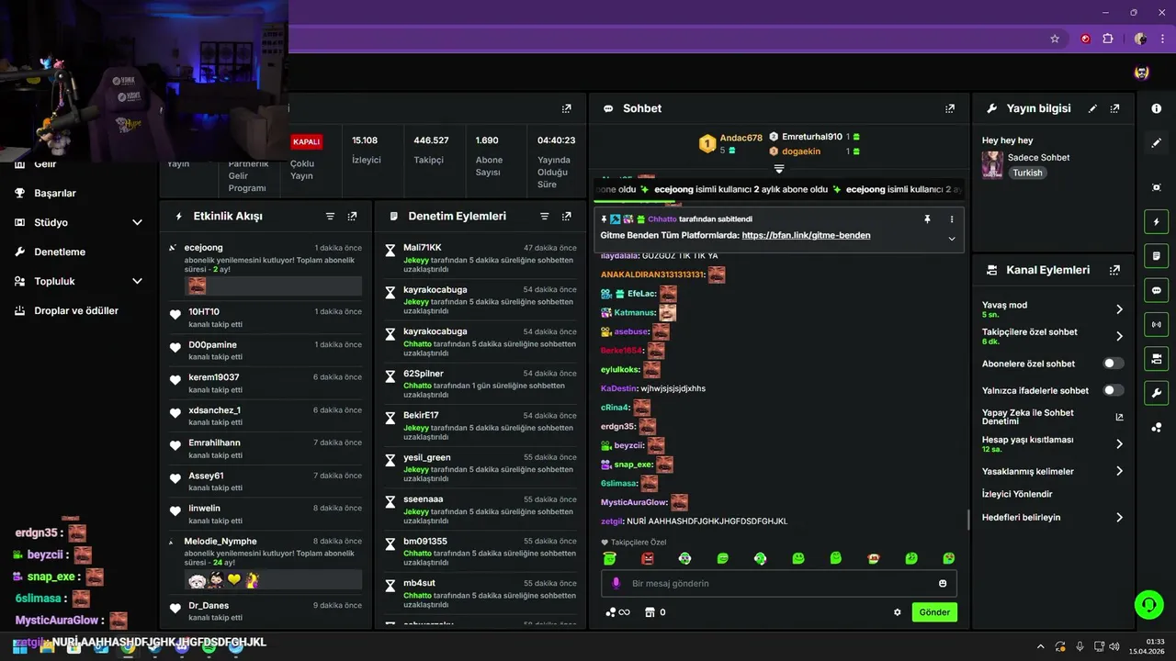1176x661 pixels.
Task: Open Topluluk in the sidebar
Action: click(54, 281)
